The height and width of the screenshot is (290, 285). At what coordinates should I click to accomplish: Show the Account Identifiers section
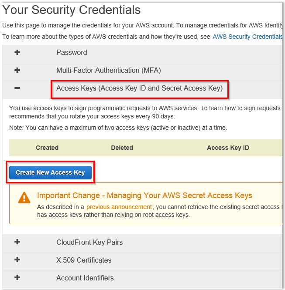[85, 278]
